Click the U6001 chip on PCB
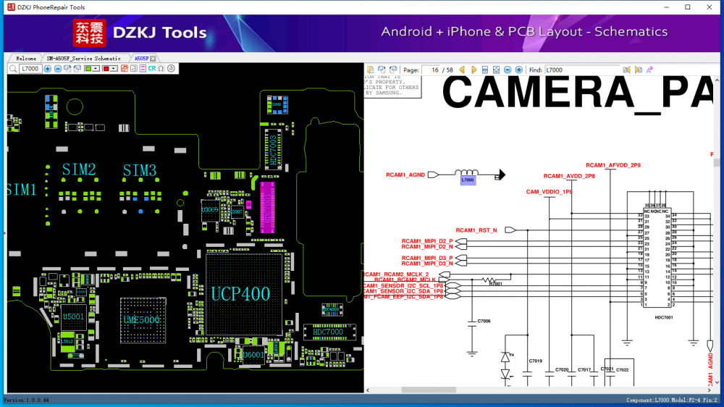Screen dimensions: 724x407 pos(253,355)
